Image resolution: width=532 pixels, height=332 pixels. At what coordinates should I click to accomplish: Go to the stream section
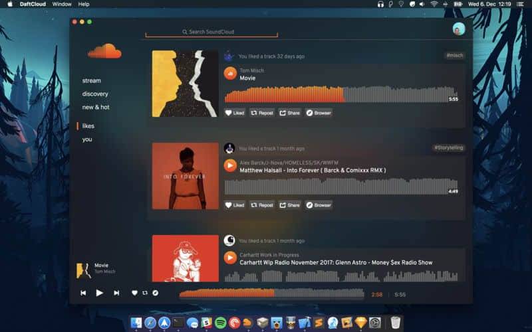[x=92, y=80]
